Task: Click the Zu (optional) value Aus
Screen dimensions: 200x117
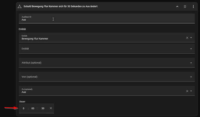Action: coord(24,92)
